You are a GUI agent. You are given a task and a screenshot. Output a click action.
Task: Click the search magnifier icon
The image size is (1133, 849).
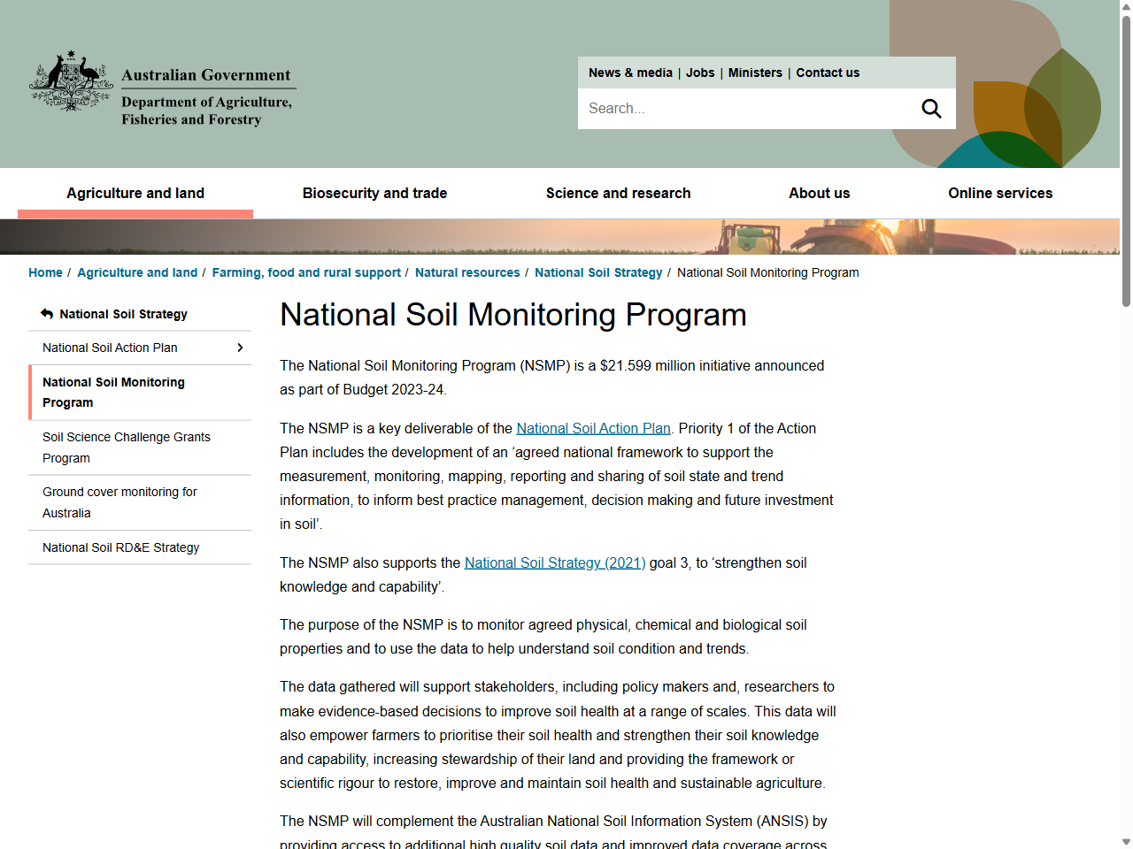coord(931,109)
